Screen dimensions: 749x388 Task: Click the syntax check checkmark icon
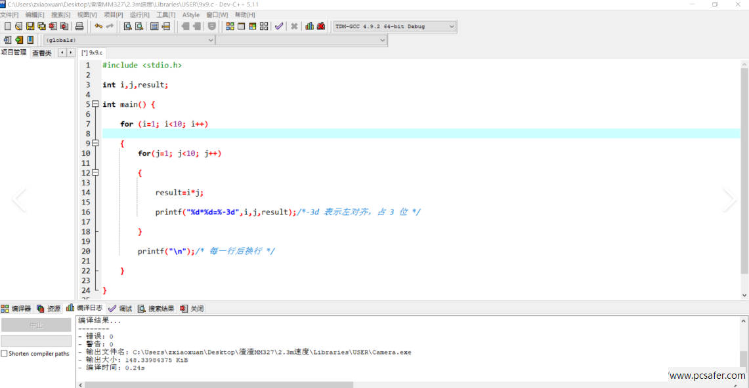click(279, 26)
